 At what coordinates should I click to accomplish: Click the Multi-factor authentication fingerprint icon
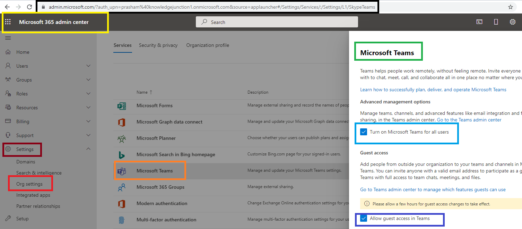point(122,220)
